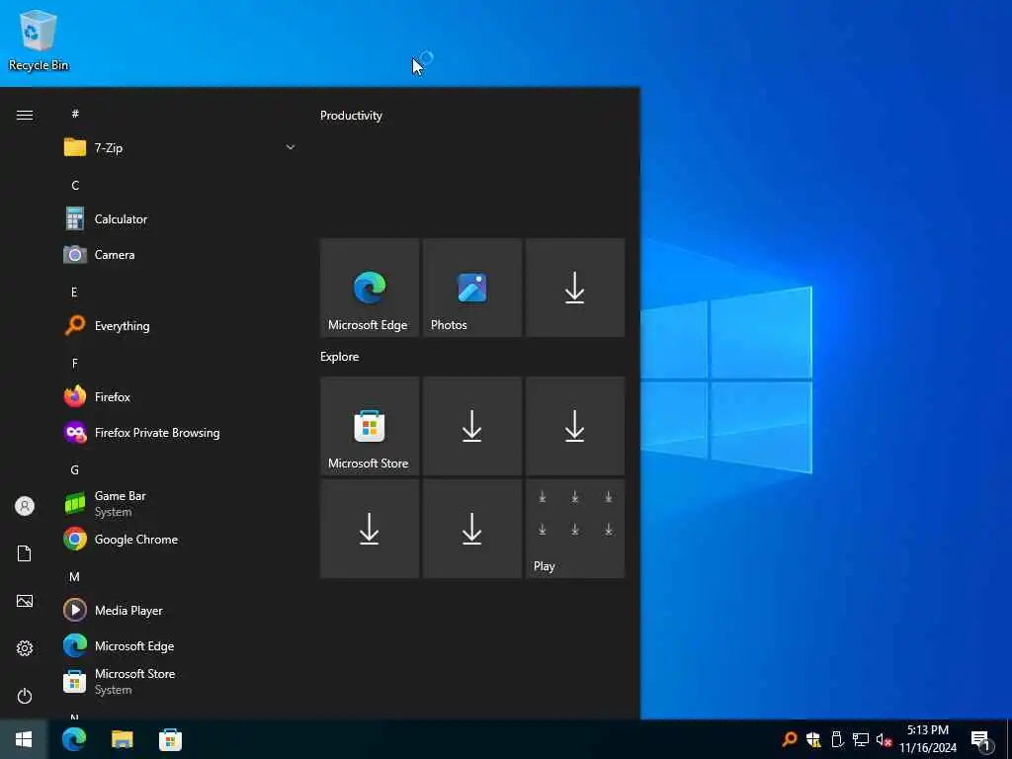Open File Explorer from the taskbar
The height and width of the screenshot is (759, 1012).
(x=122, y=739)
